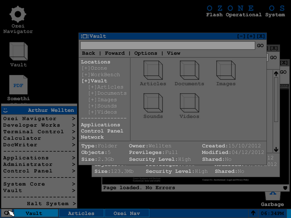Click the 06:34PM taskbar clock

[x=272, y=213]
